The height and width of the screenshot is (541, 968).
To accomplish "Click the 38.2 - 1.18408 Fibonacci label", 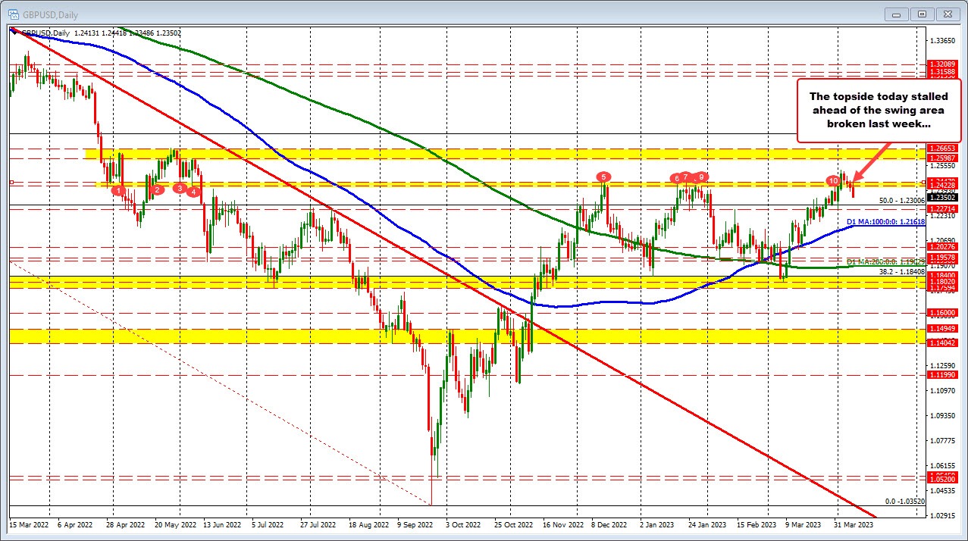I will pyautogui.click(x=902, y=271).
